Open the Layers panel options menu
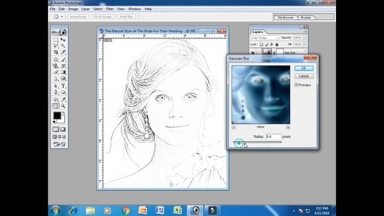Screen dimensions: 384x216 point(305,32)
